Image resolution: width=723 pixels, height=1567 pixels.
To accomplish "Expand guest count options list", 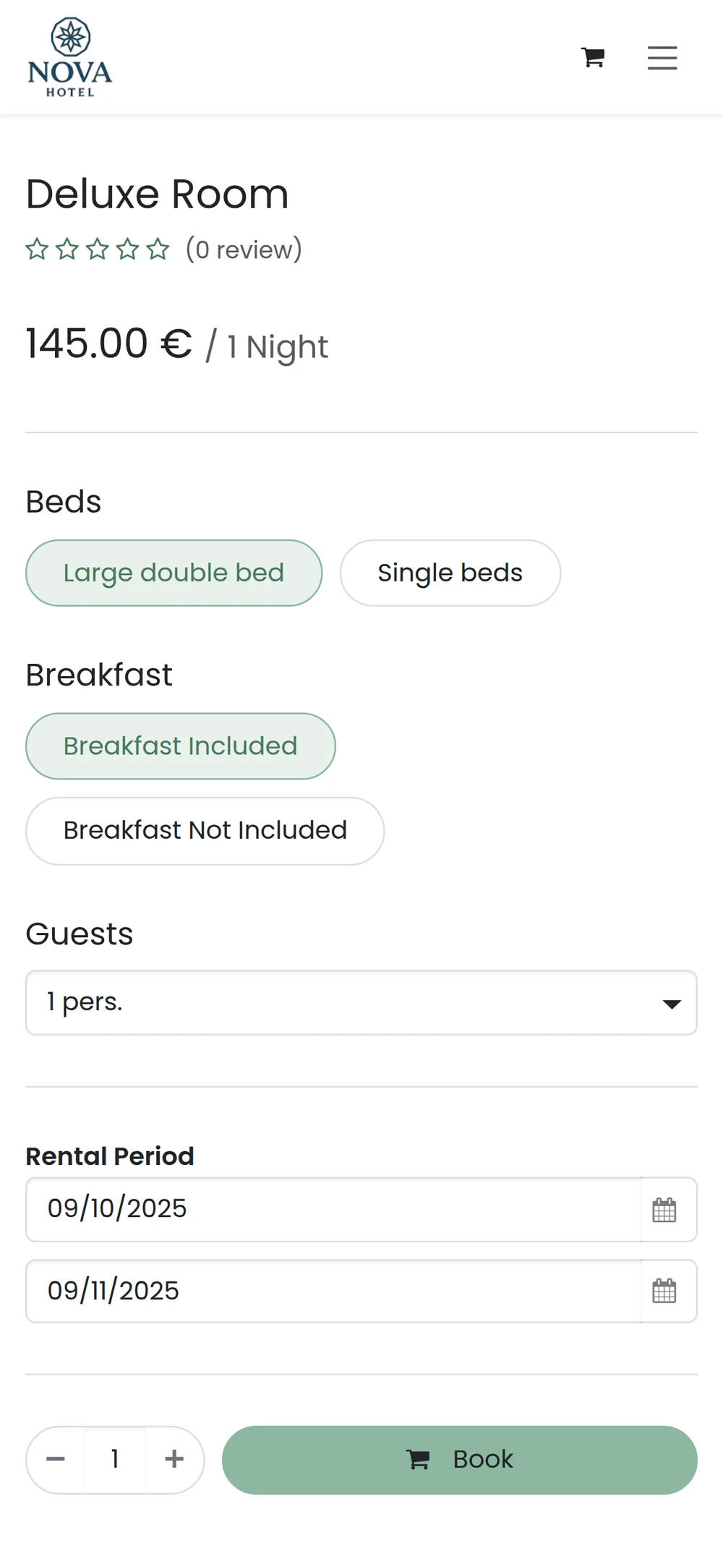I will tap(359, 1002).
